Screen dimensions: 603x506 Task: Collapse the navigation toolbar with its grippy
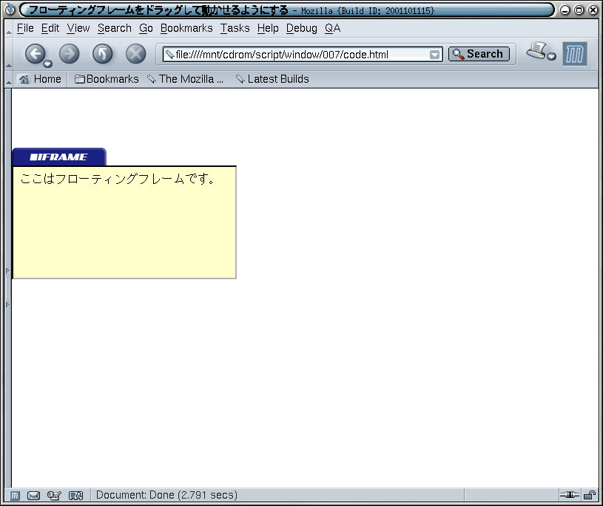click(8, 54)
